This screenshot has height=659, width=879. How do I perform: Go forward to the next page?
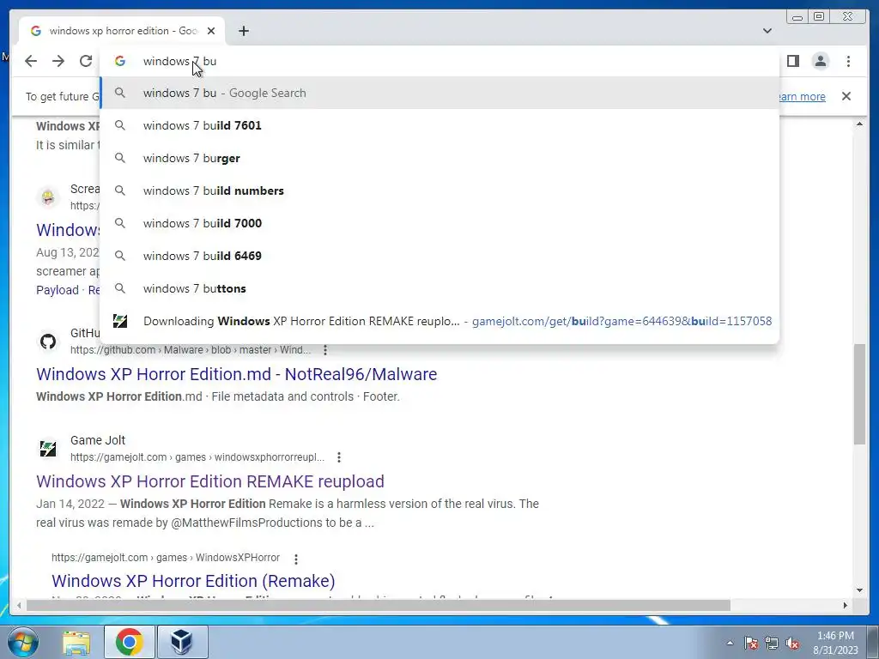click(58, 61)
